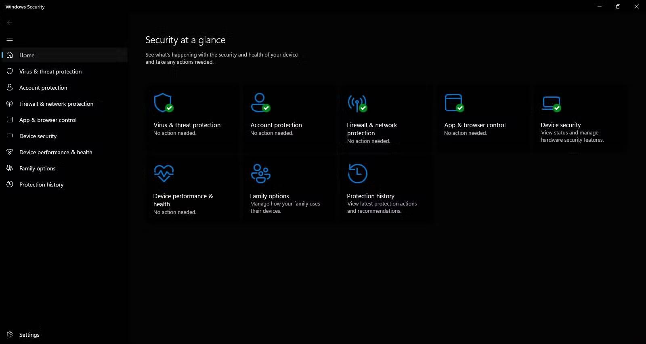Open Device security from sidebar

pyautogui.click(x=65, y=136)
